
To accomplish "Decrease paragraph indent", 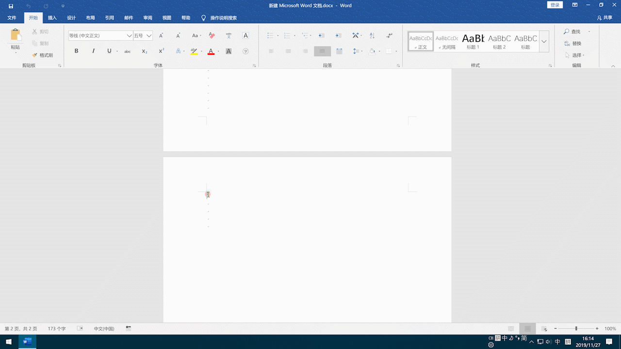I will (321, 35).
